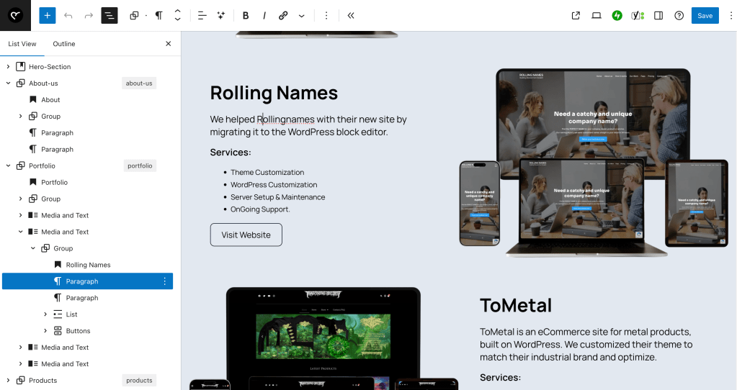This screenshot has height=390, width=737.
Task: Collapse the Portfolio group
Action: (x=8, y=165)
